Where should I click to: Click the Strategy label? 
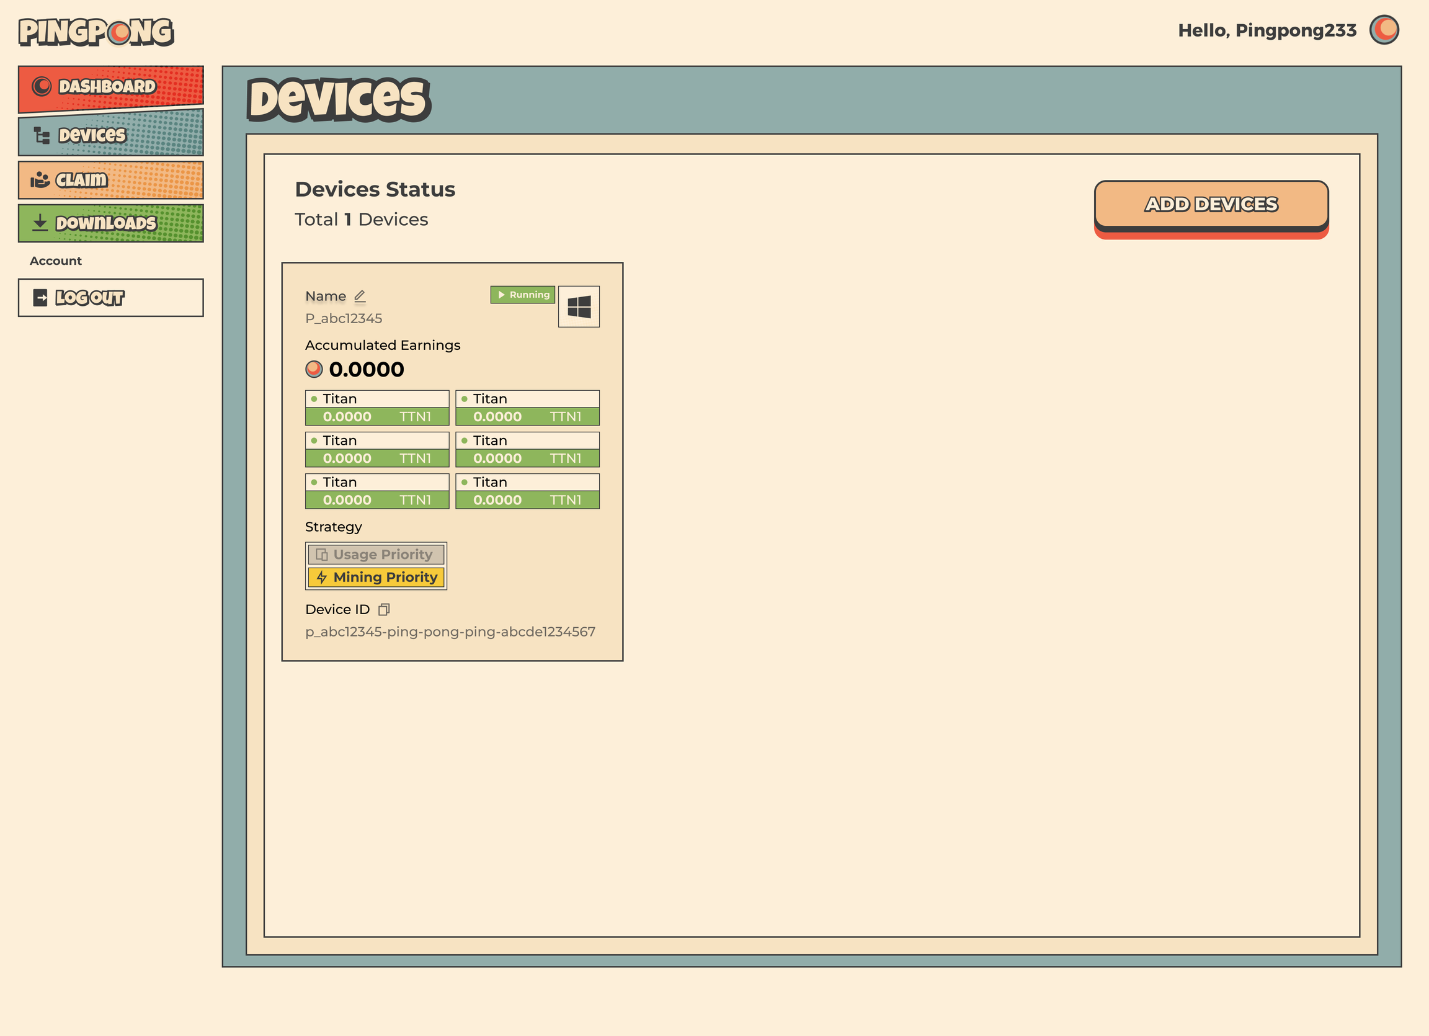[x=333, y=527]
